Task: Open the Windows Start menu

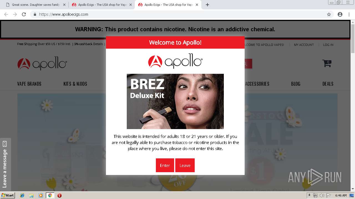Action: (7, 195)
